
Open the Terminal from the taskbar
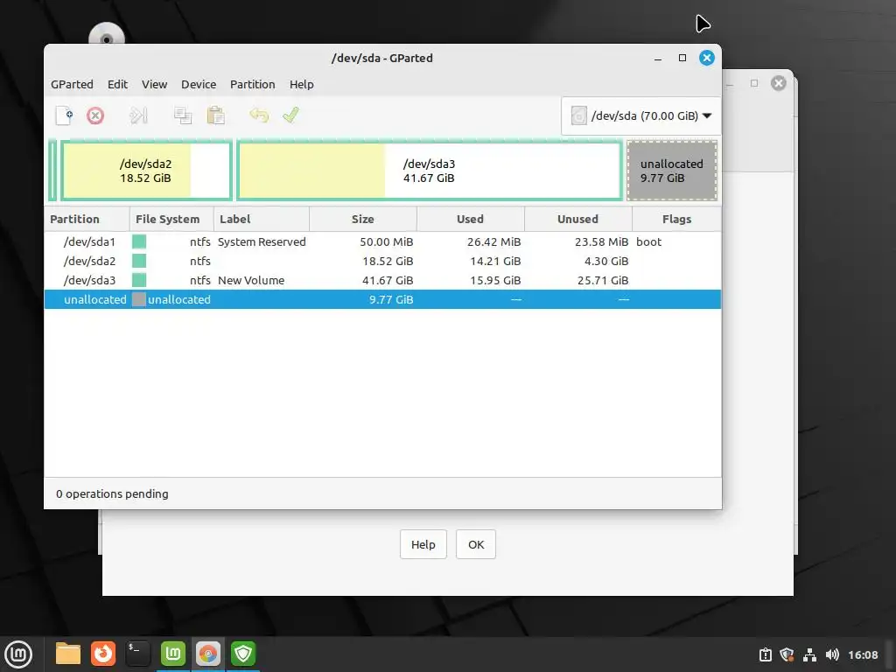(x=137, y=654)
